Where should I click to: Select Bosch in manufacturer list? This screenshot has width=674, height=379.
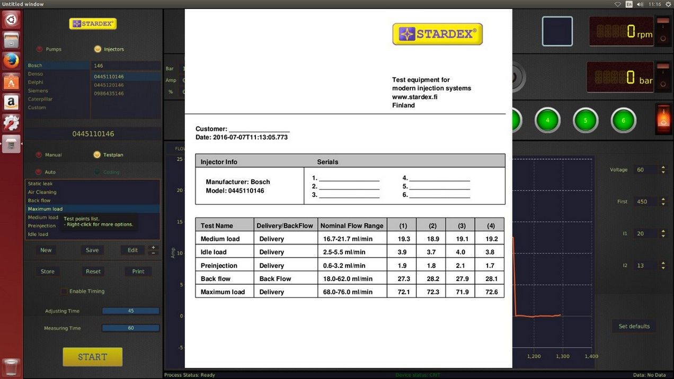(x=58, y=66)
